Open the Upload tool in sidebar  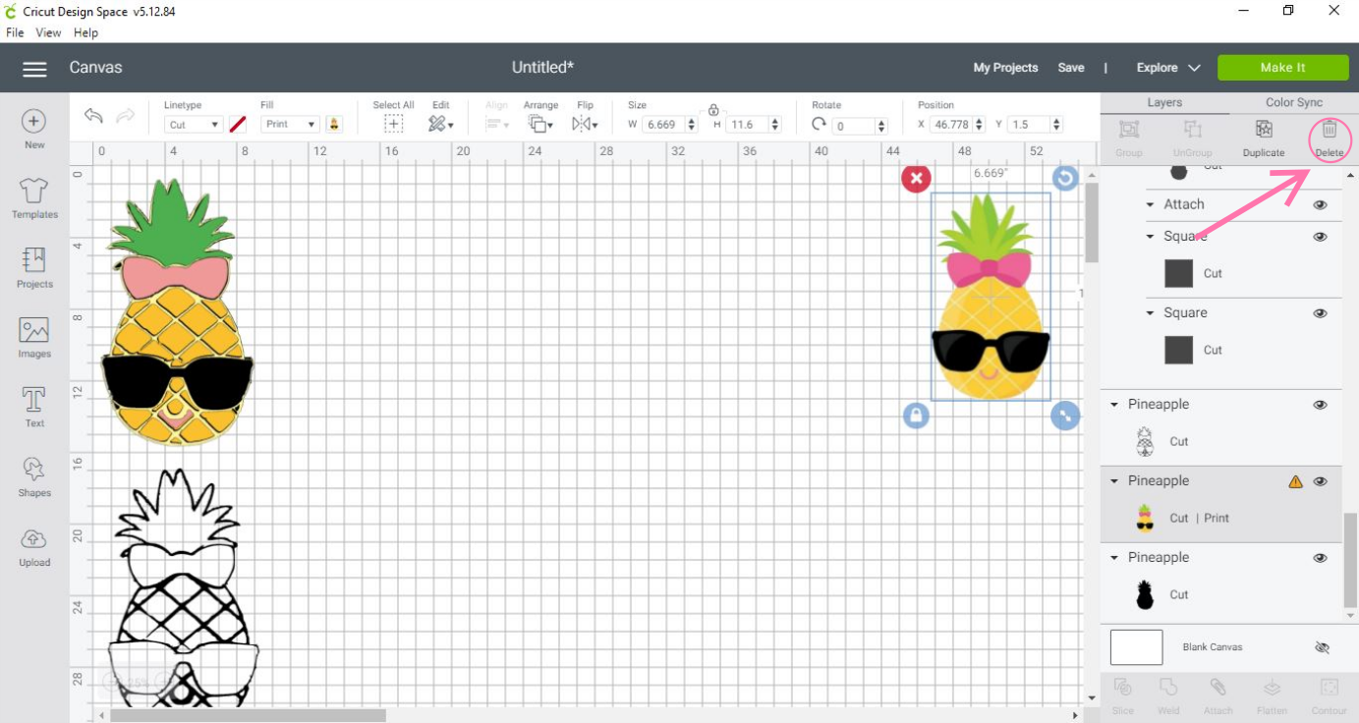click(x=34, y=547)
